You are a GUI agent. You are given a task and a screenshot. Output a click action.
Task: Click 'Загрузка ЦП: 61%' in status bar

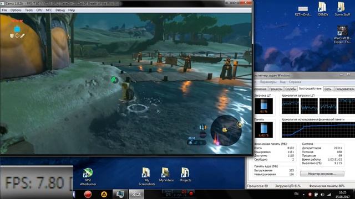tap(287, 186)
